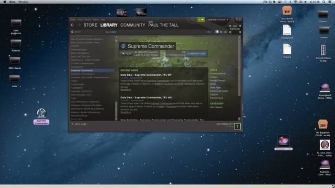Go back with the Steam back arrow

click(72, 25)
